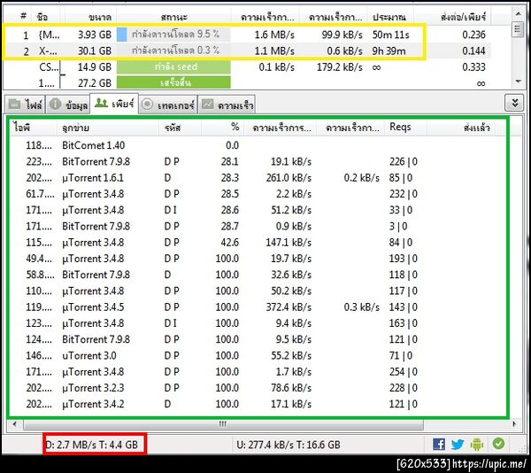Click the 372.4 kB/s download speed cell

(289, 307)
